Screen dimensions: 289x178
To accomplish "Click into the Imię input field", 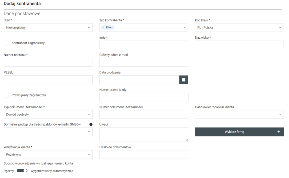I will point(144,45).
